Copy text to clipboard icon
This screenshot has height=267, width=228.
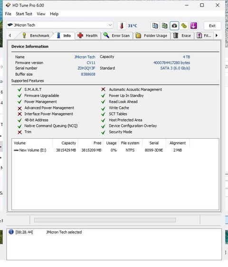click(x=155, y=26)
